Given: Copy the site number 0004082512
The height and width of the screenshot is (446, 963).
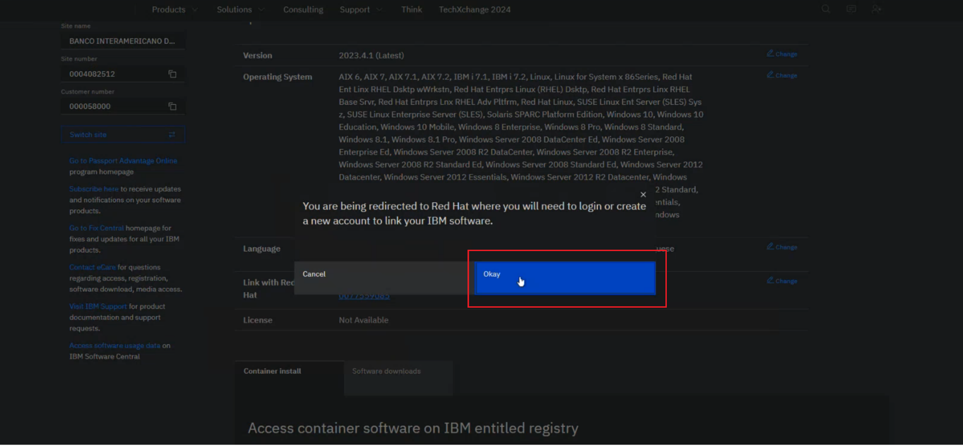Looking at the screenshot, I should (x=173, y=74).
